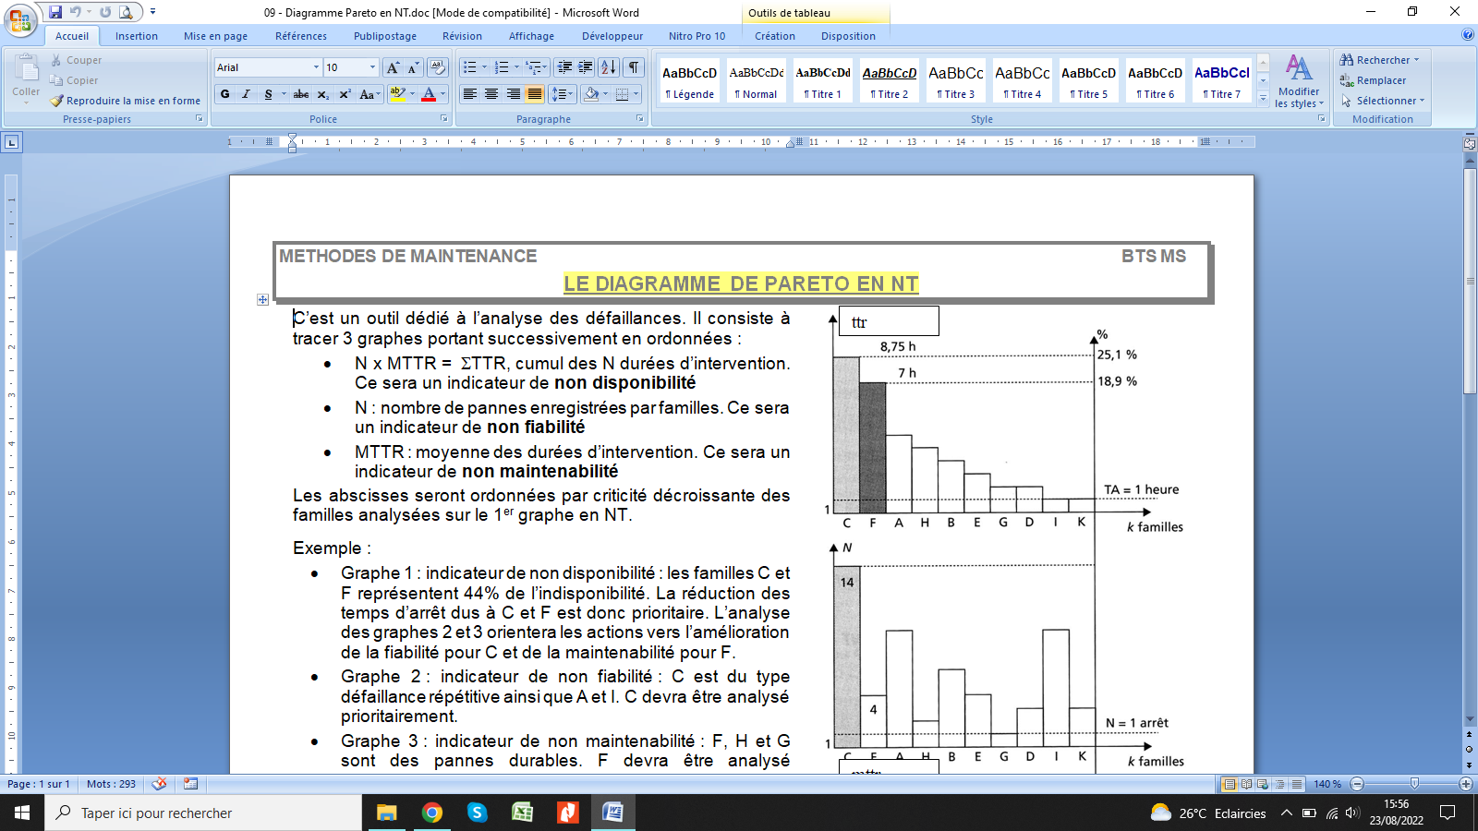
Task: Switch to the Insertion tab
Action: [136, 36]
